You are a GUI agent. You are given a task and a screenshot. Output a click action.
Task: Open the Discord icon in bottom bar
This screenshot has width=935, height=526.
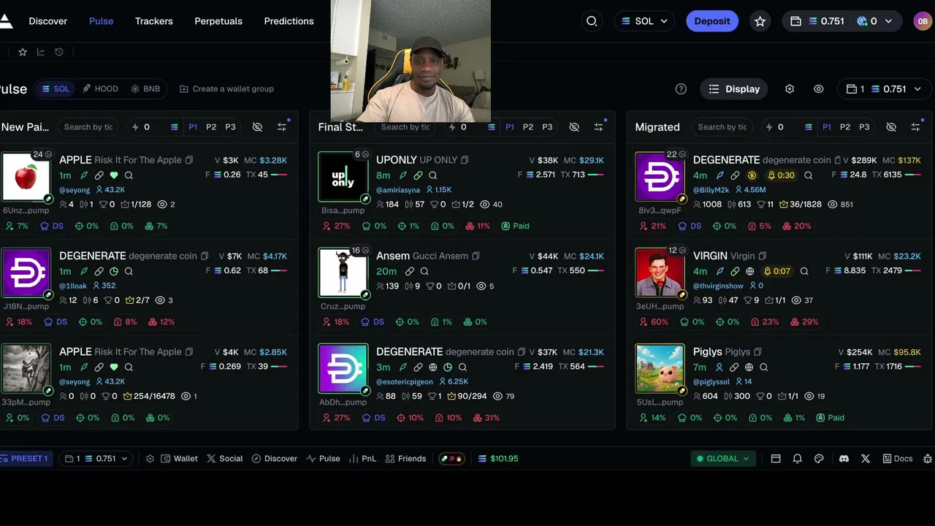(844, 459)
